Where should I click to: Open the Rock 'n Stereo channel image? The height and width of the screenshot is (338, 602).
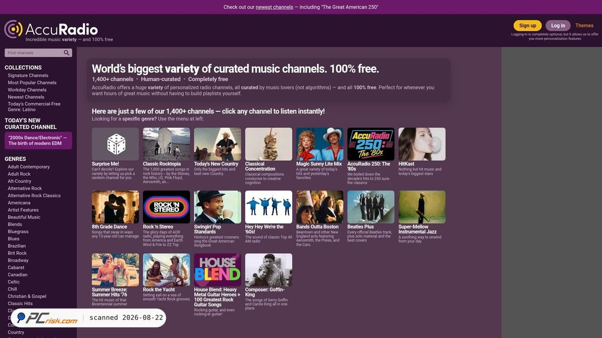click(166, 207)
